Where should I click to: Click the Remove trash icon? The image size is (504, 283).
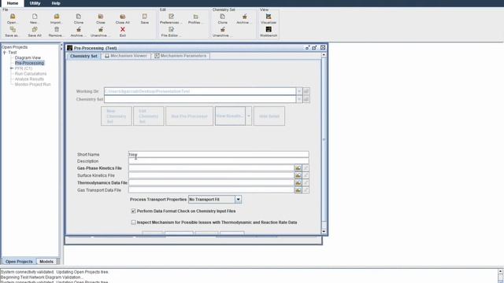pos(56,30)
